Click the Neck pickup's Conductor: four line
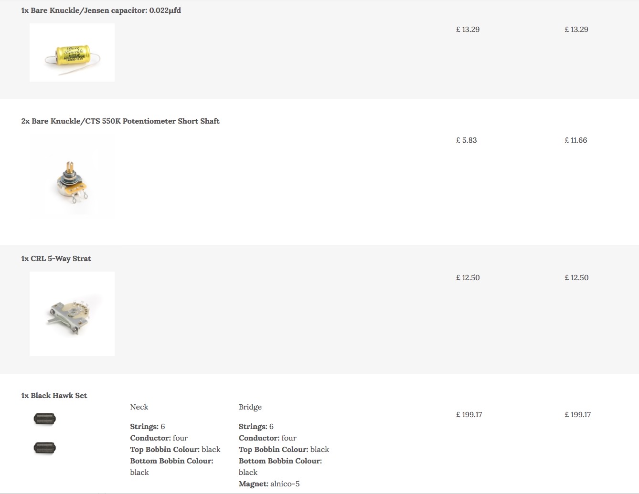 (x=159, y=438)
